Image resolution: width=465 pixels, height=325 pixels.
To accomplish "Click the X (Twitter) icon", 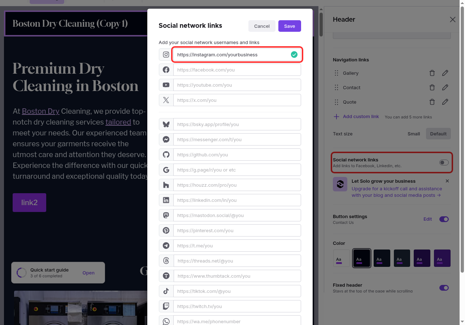I will tap(166, 100).
